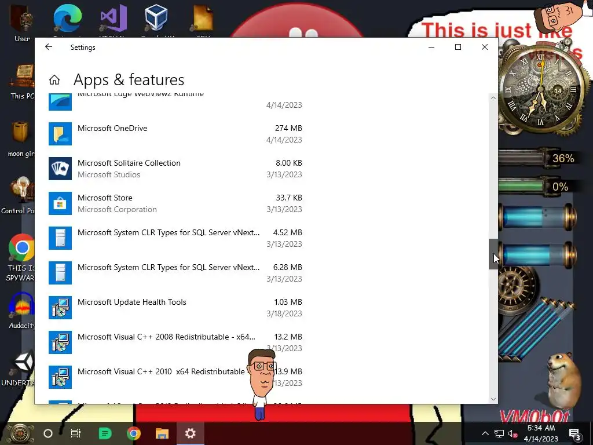Open the Microsoft Edge desktop shortcut
593x445 pixels.
coord(67,18)
